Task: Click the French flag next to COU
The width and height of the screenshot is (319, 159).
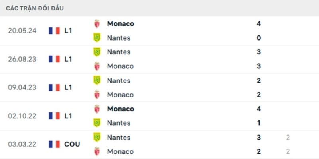Action: (x=54, y=144)
